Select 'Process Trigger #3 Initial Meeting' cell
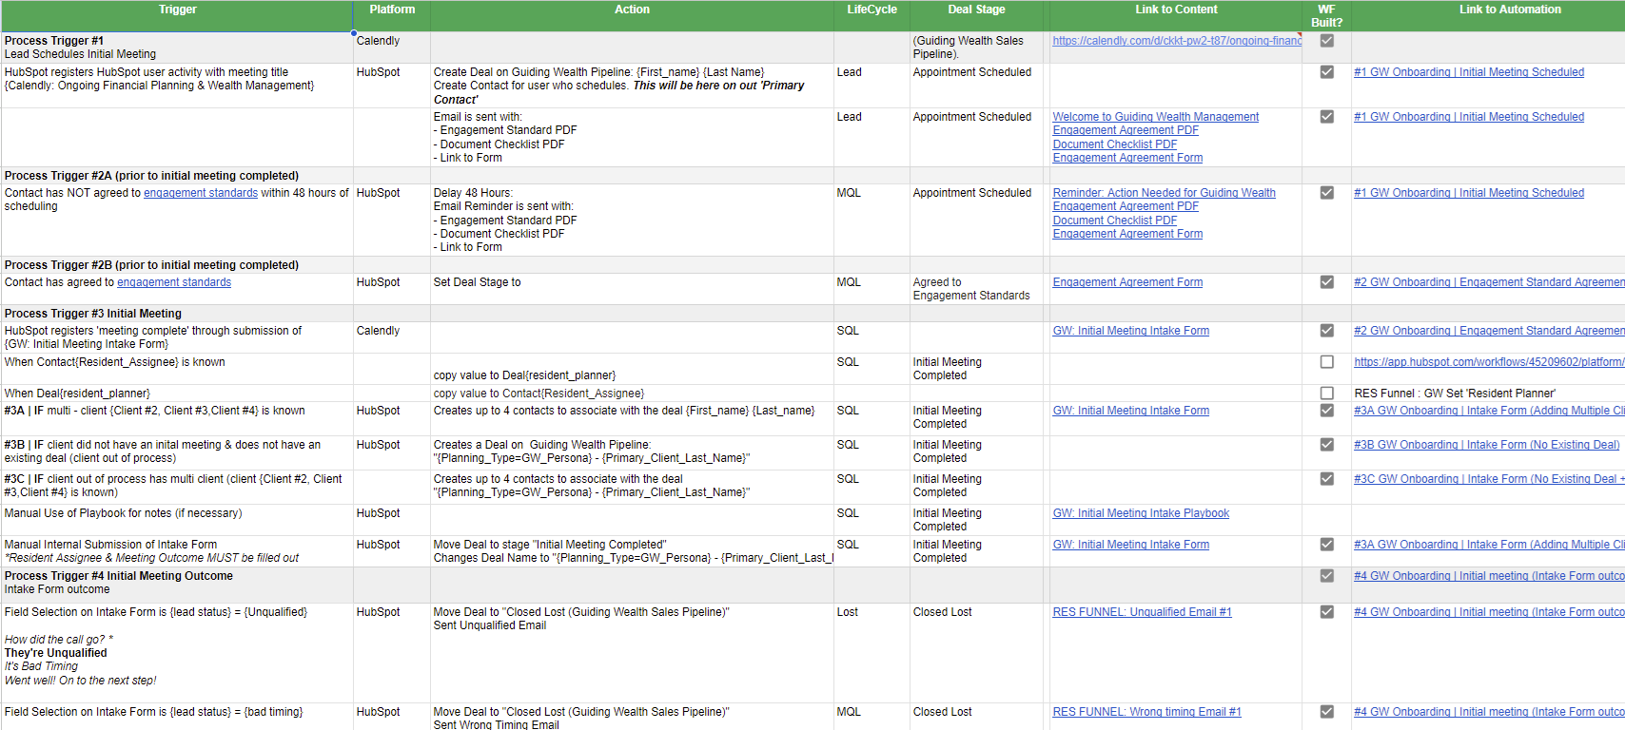Screen dimensions: 1625x730 click(177, 314)
